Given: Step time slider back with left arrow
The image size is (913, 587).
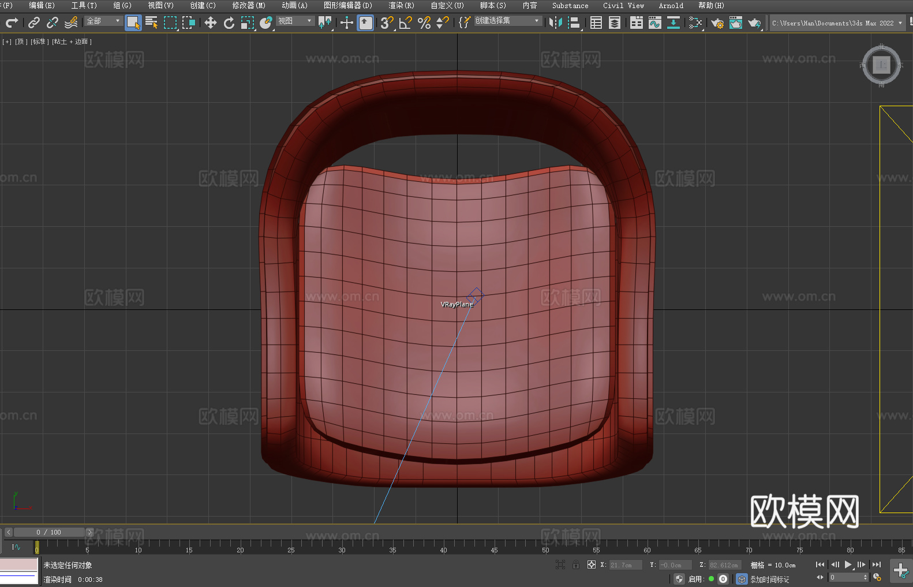Looking at the screenshot, I should [8, 532].
